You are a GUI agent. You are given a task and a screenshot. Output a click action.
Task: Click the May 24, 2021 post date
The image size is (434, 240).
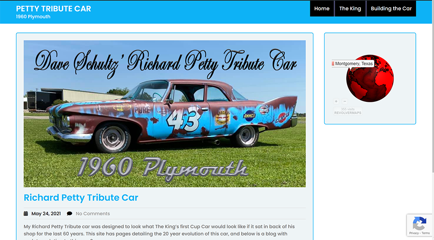[x=46, y=214]
